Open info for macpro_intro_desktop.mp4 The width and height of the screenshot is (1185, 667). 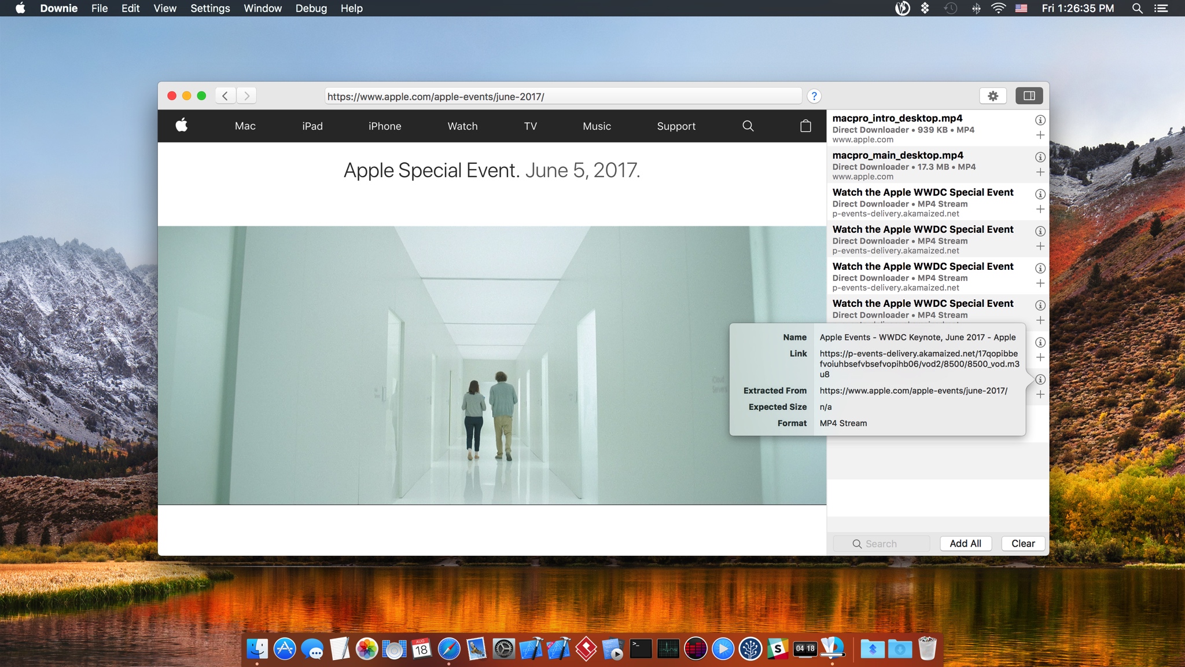(1040, 120)
